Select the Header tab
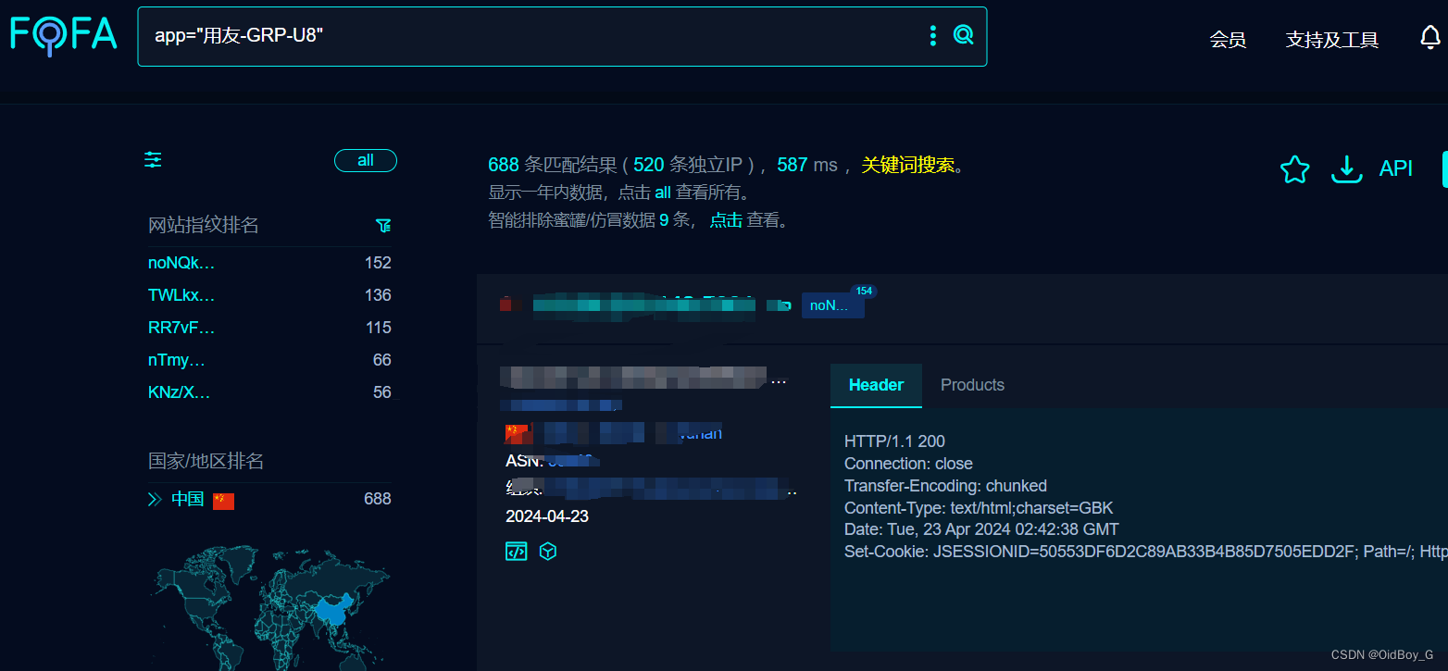The width and height of the screenshot is (1448, 671). click(876, 385)
